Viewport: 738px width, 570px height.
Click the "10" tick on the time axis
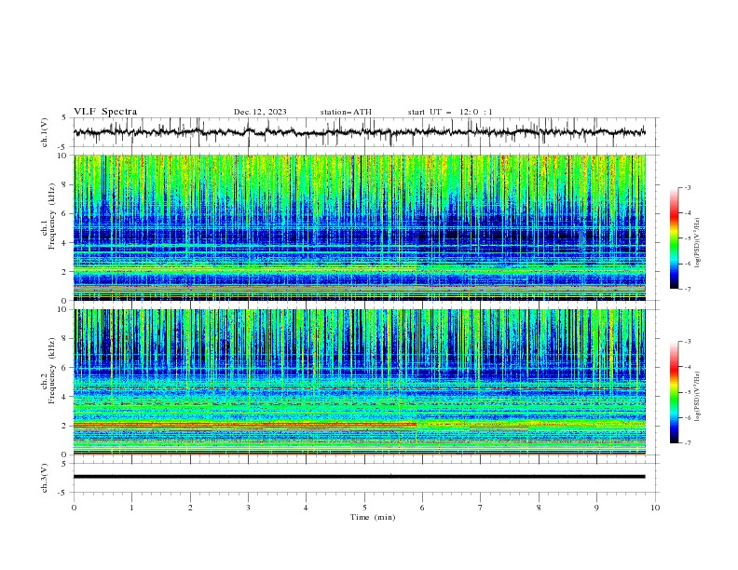tap(655, 508)
